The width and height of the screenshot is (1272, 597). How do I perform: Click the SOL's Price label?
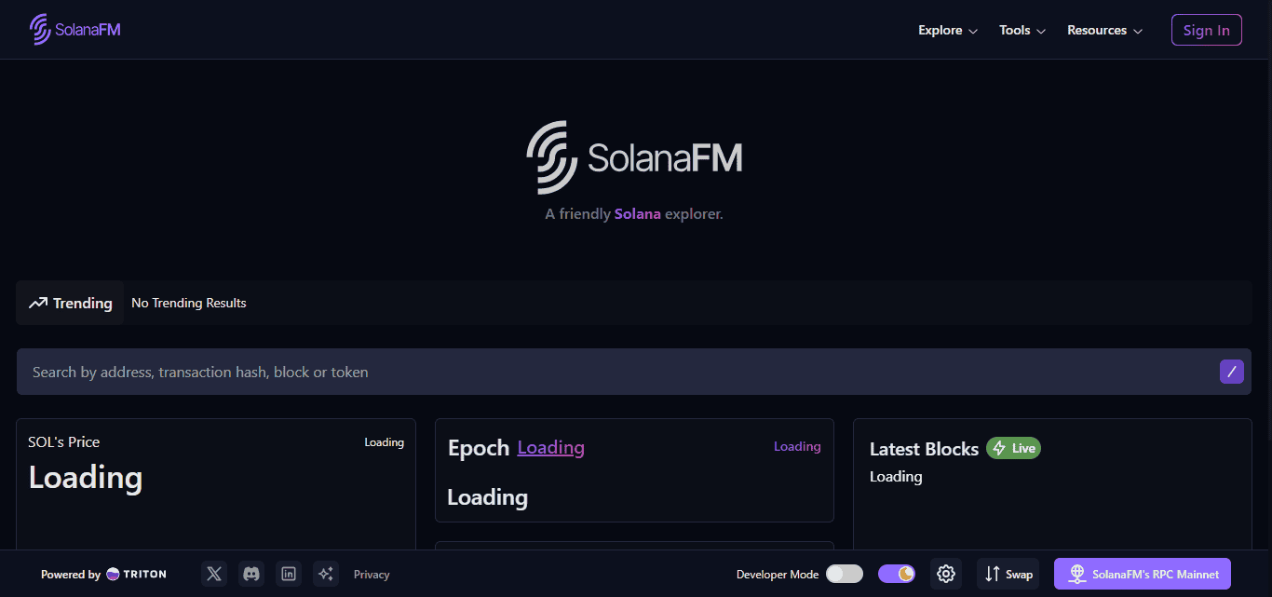[x=64, y=441]
